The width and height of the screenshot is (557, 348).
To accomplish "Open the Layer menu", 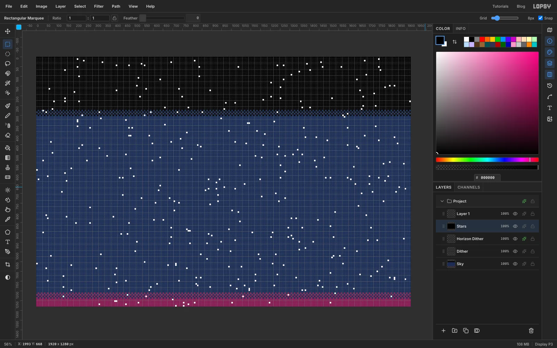I will pos(61,6).
